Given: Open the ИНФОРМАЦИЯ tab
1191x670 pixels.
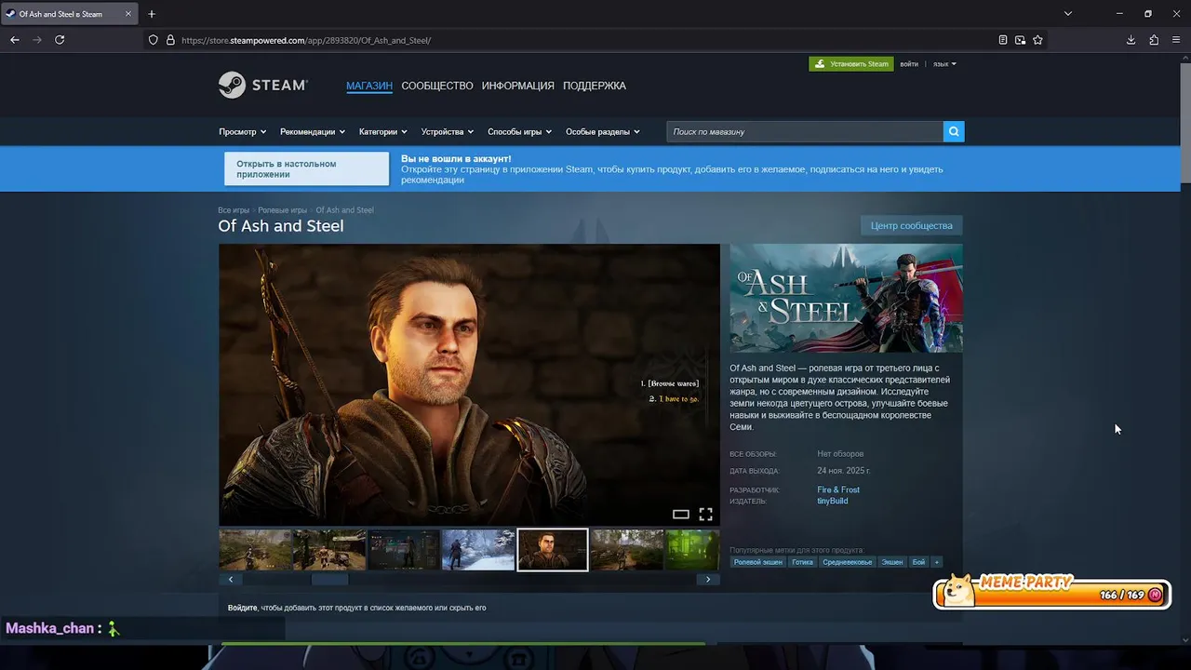Looking at the screenshot, I should (517, 86).
